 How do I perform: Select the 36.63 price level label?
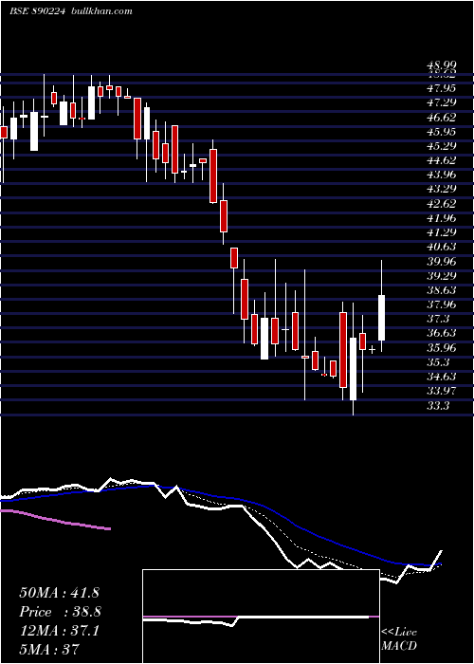pyautogui.click(x=442, y=333)
